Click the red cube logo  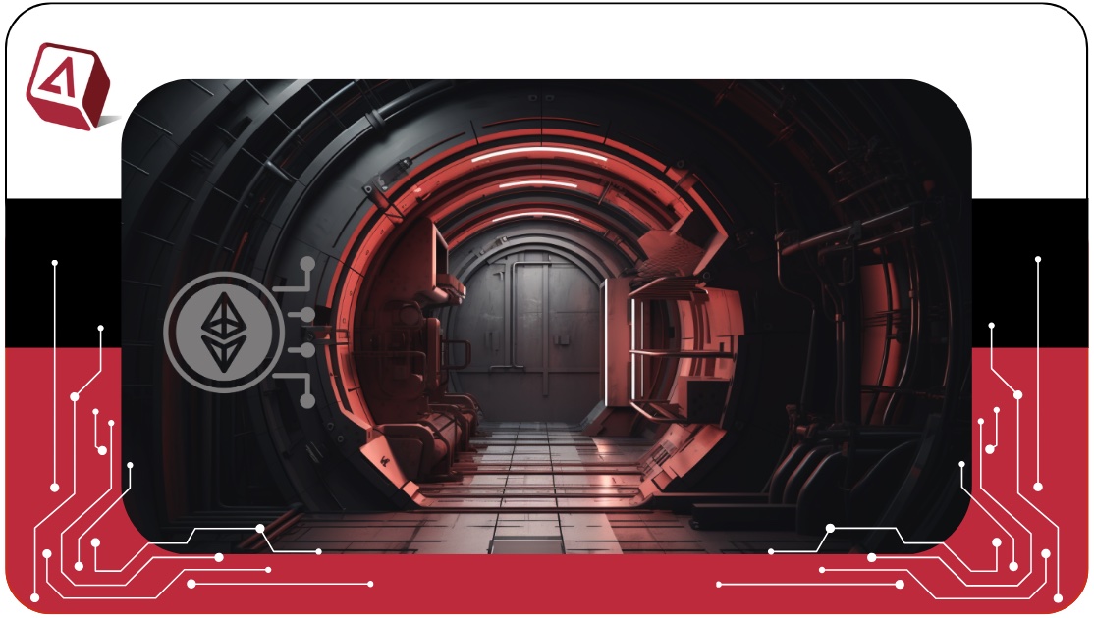[69, 86]
